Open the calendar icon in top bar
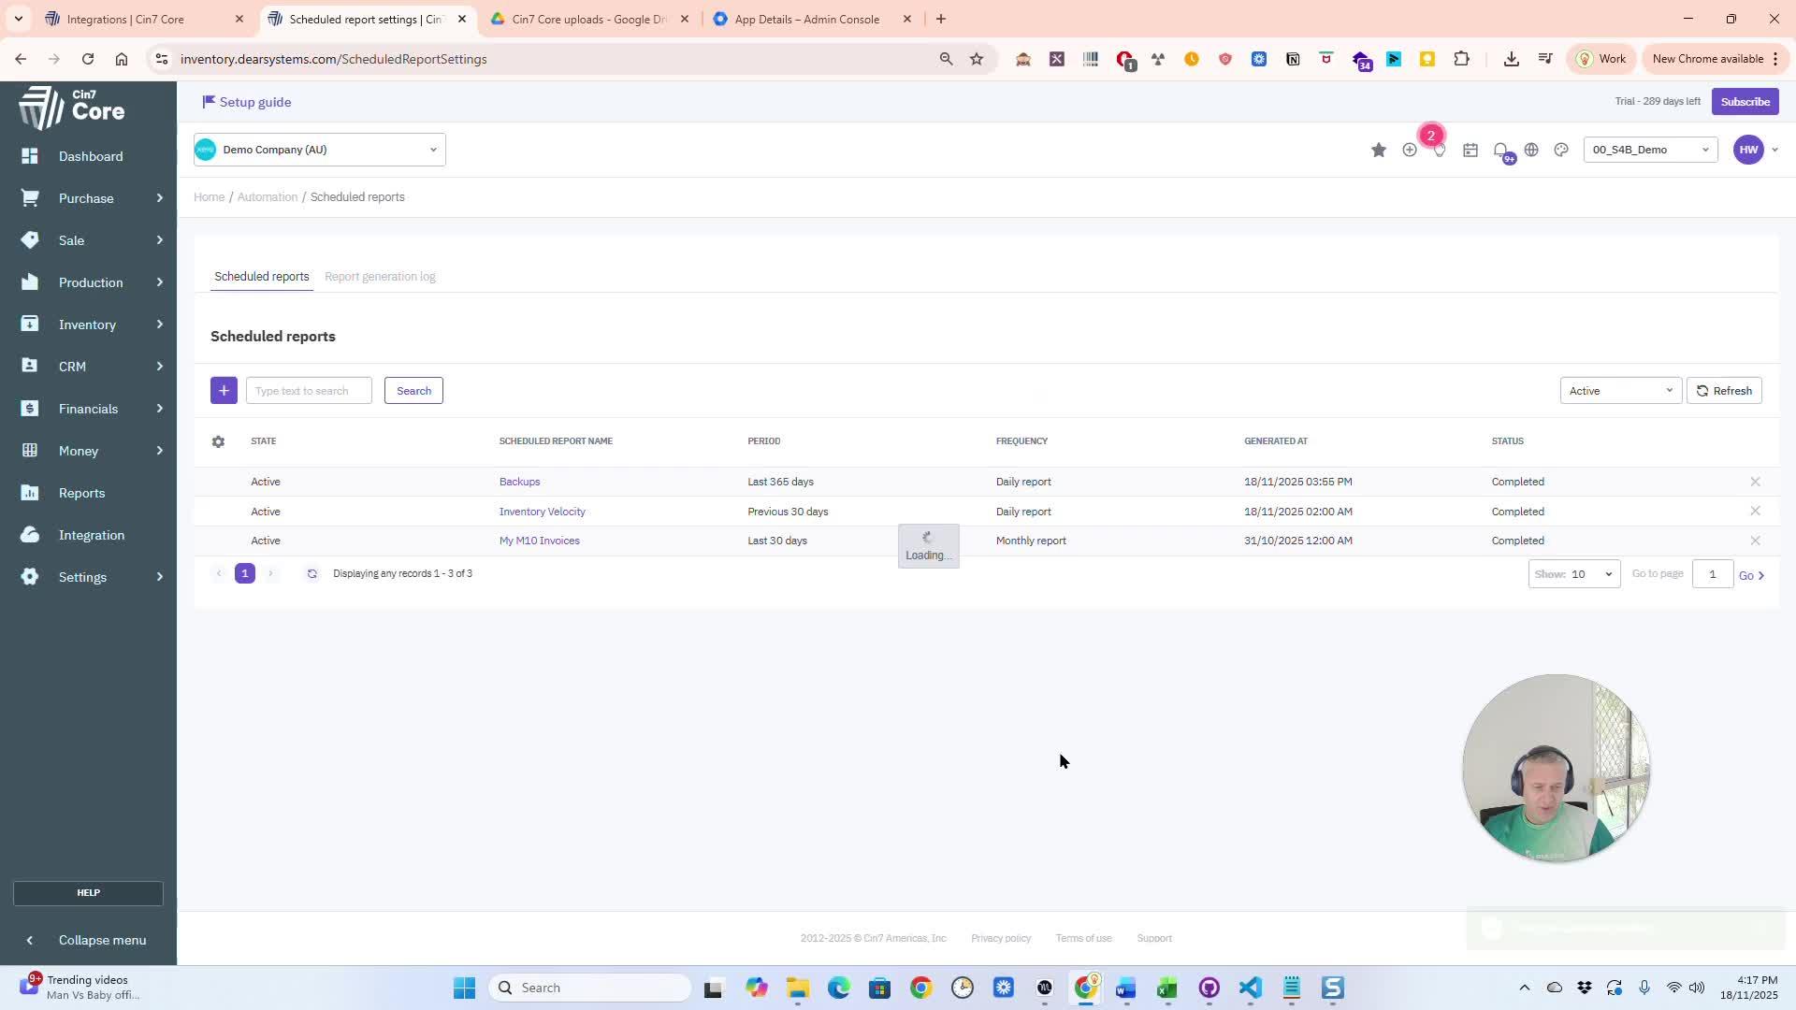 1470,150
